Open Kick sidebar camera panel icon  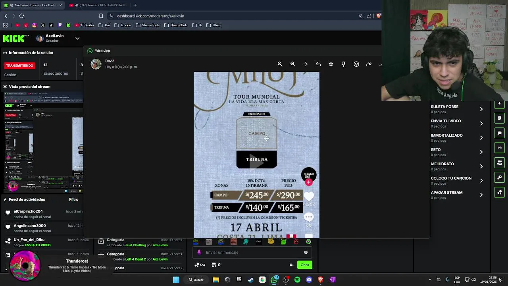[500, 163]
